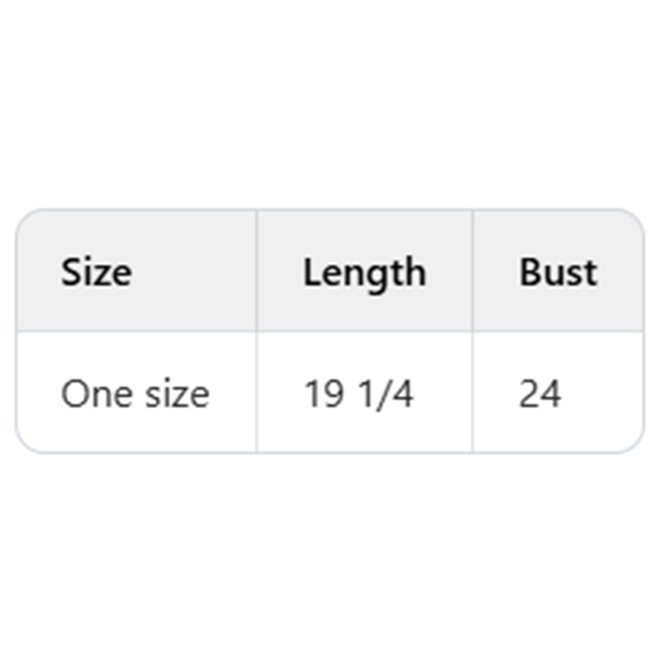
Task: Click the number "19" in the Length cell
Action: pyautogui.click(x=324, y=394)
